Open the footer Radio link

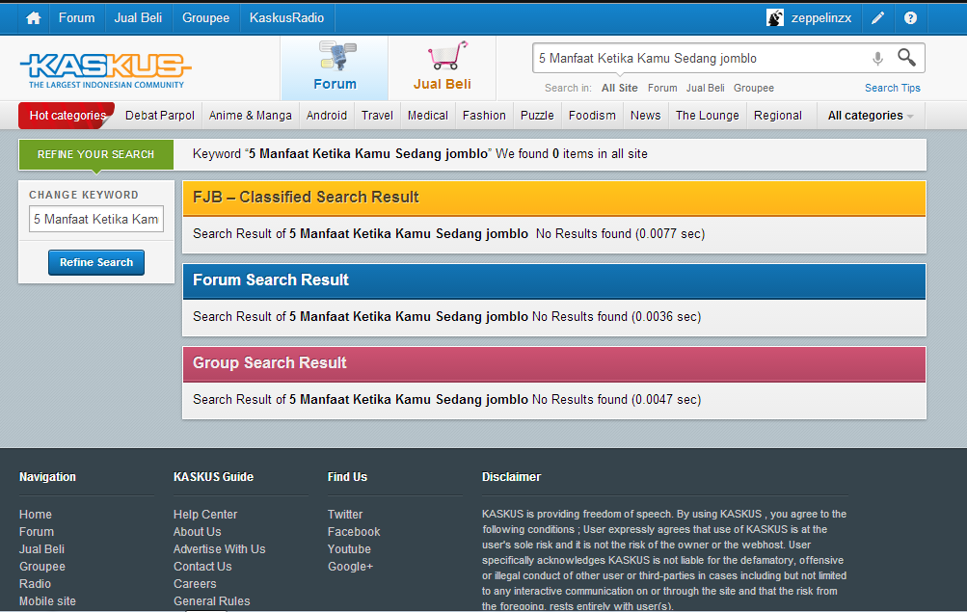35,583
